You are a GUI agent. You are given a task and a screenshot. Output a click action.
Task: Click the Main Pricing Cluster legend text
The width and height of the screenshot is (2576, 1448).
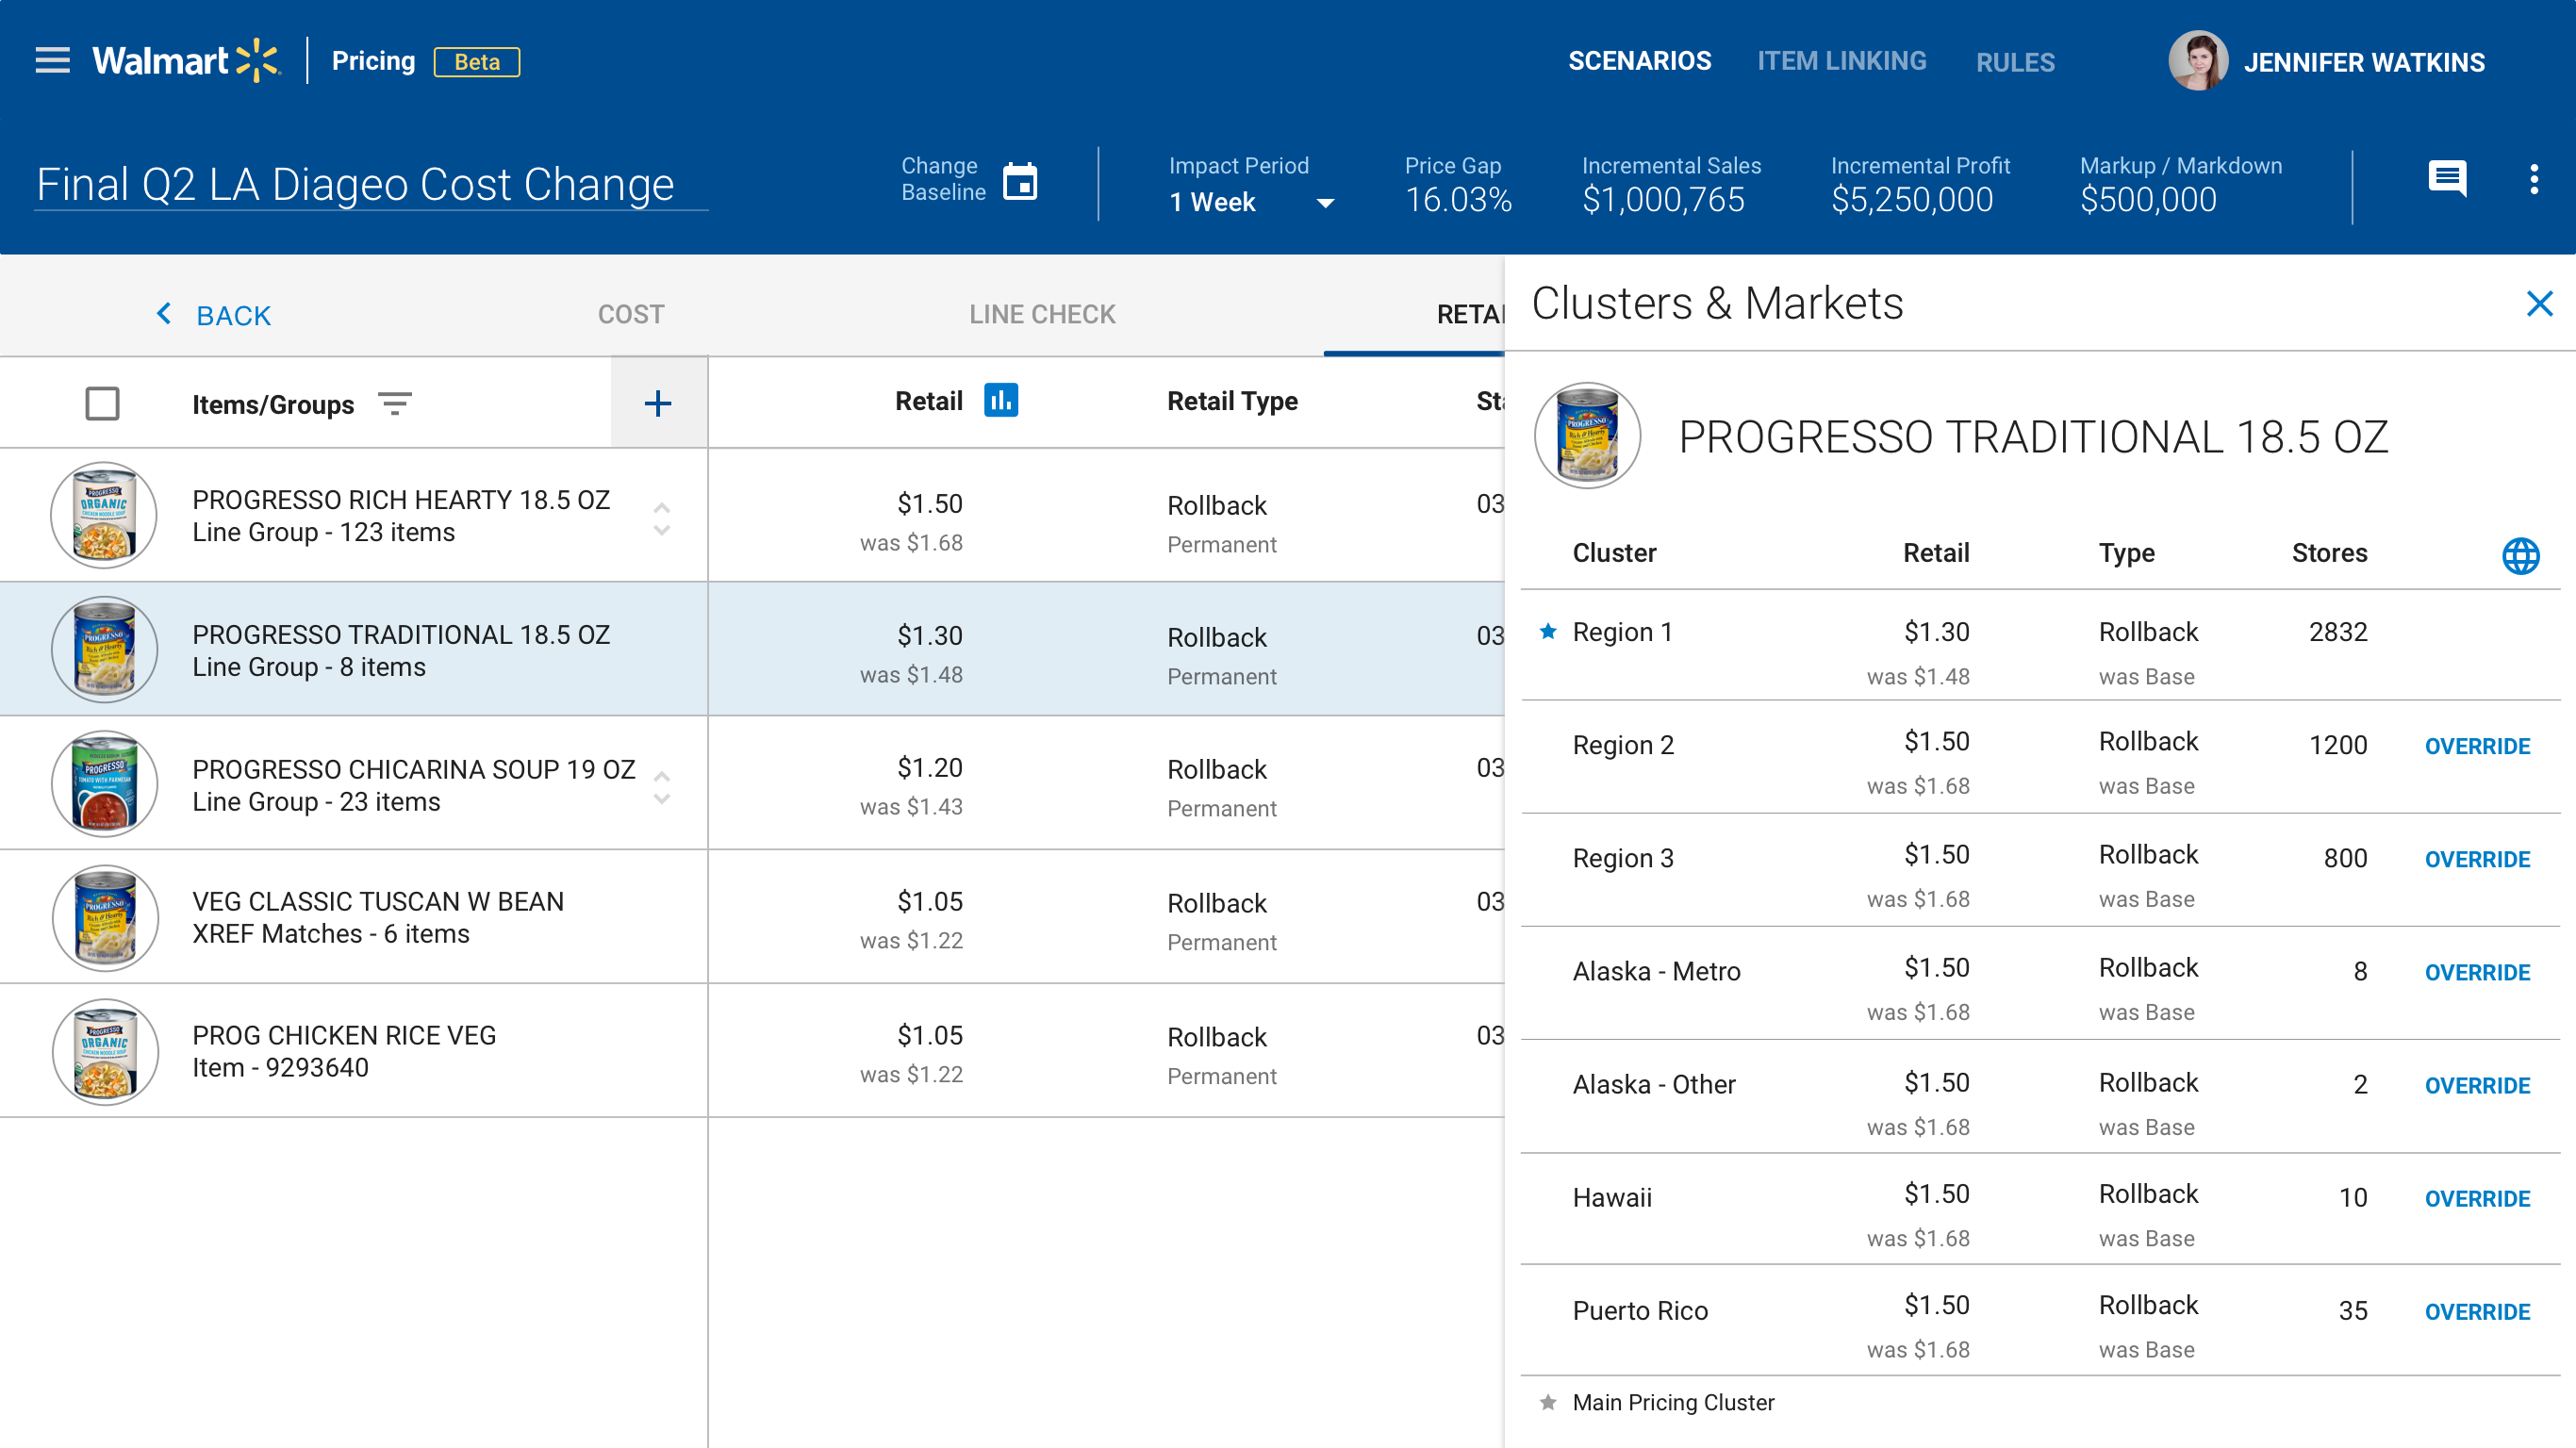(x=1673, y=1402)
